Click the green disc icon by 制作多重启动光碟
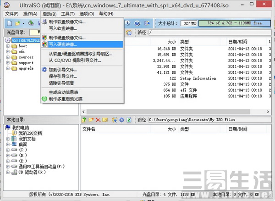This screenshot has width=275, height=201. pyautogui.click(x=44, y=99)
